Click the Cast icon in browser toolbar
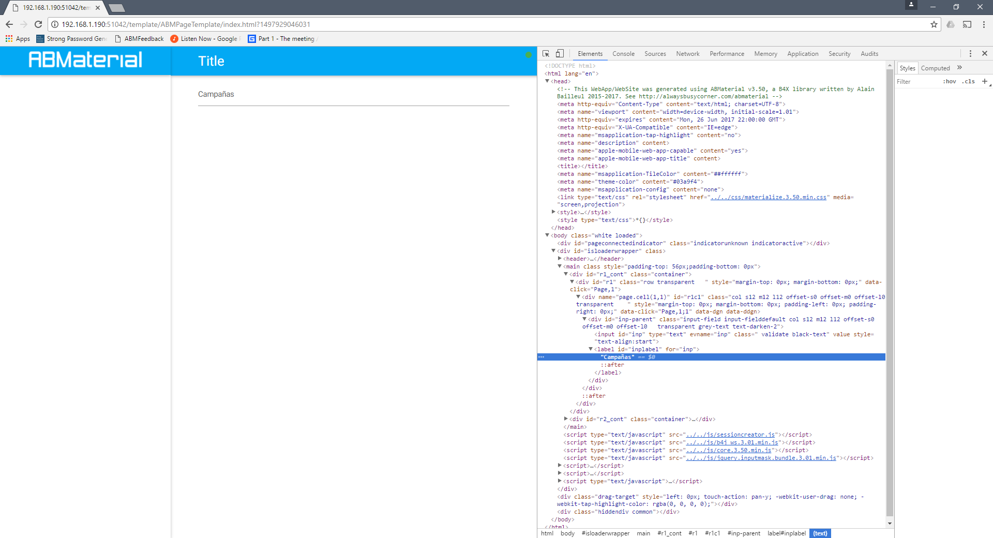This screenshot has height=538, width=993. (x=967, y=24)
